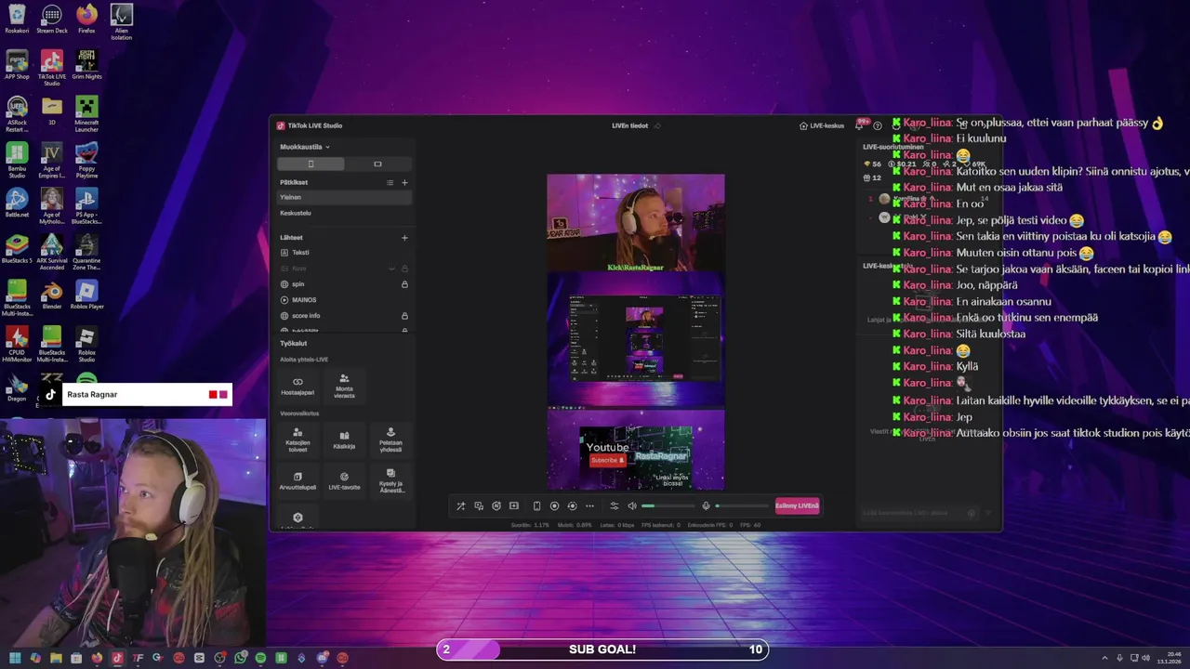Open the scene list menu icon beside Pätkikset
This screenshot has height=669, width=1190.
pyautogui.click(x=390, y=183)
